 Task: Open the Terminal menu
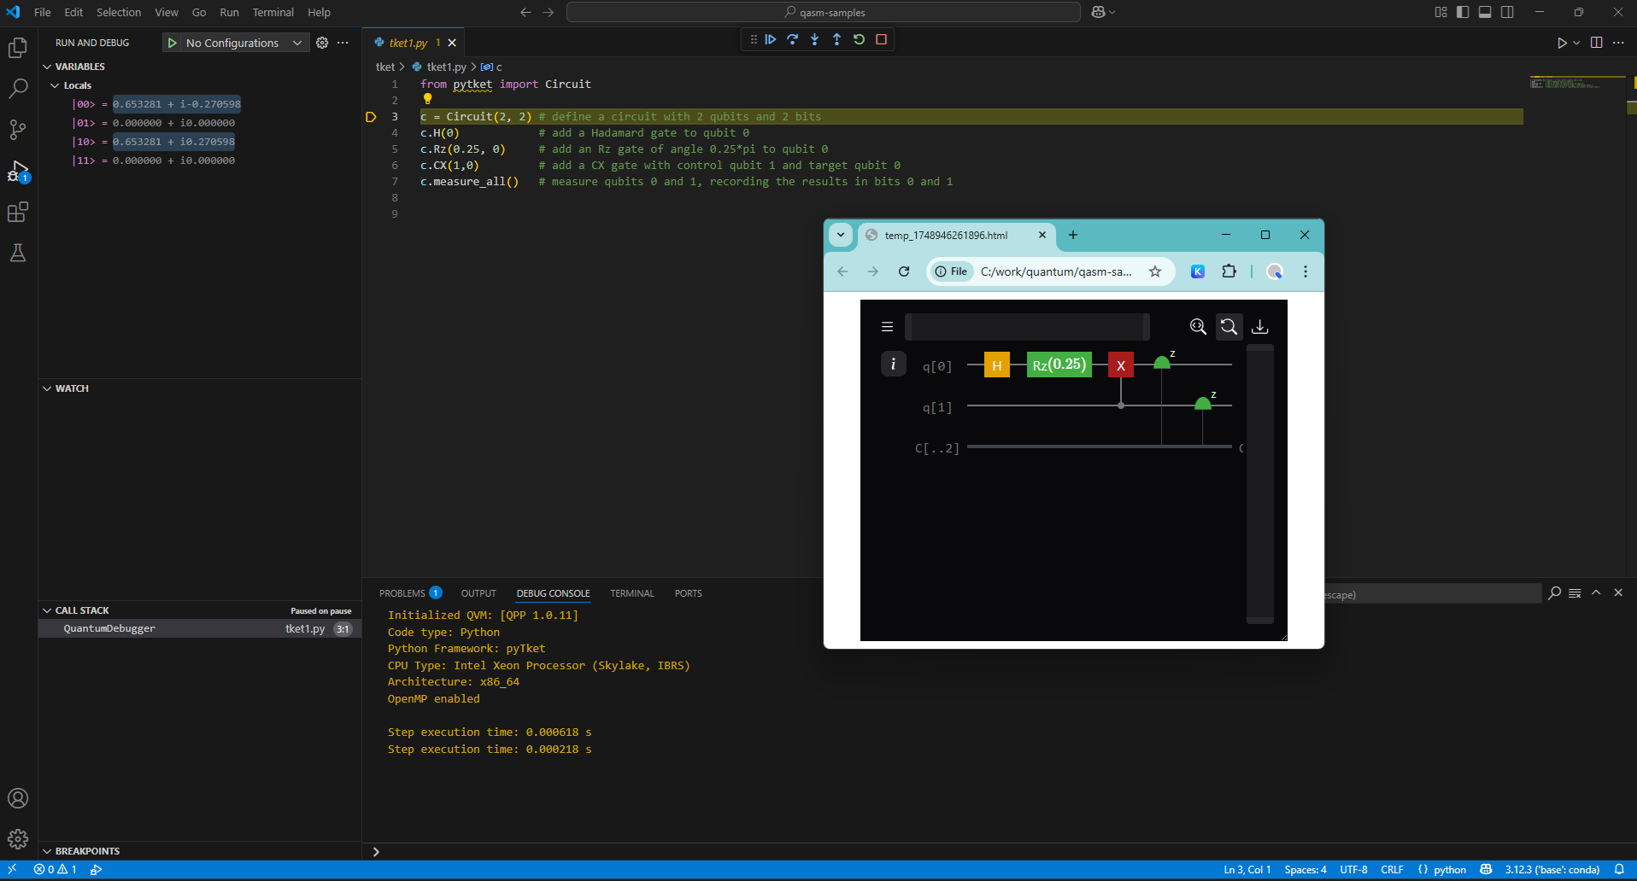point(273,12)
